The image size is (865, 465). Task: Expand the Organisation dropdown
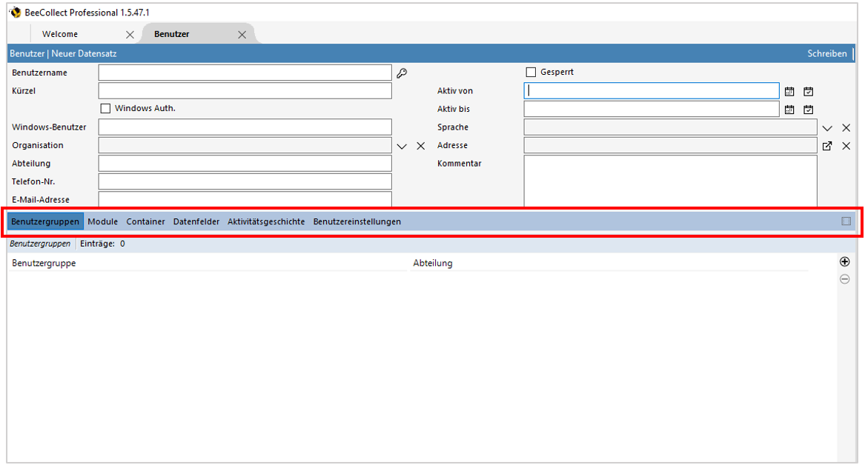pos(402,146)
